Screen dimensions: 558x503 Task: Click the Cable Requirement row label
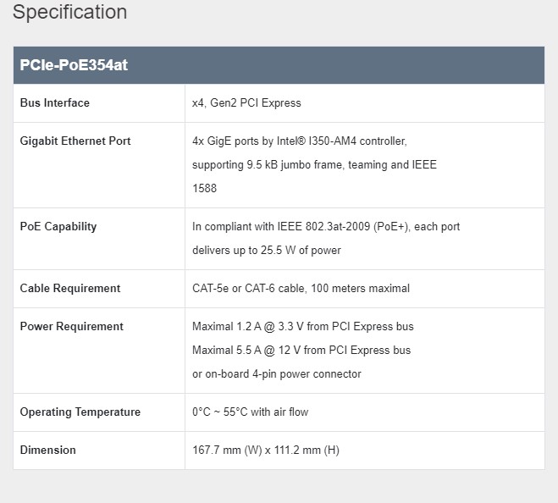[x=70, y=289]
